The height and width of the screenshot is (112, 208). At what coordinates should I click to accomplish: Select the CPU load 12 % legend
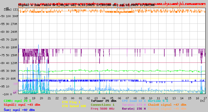[134, 101]
